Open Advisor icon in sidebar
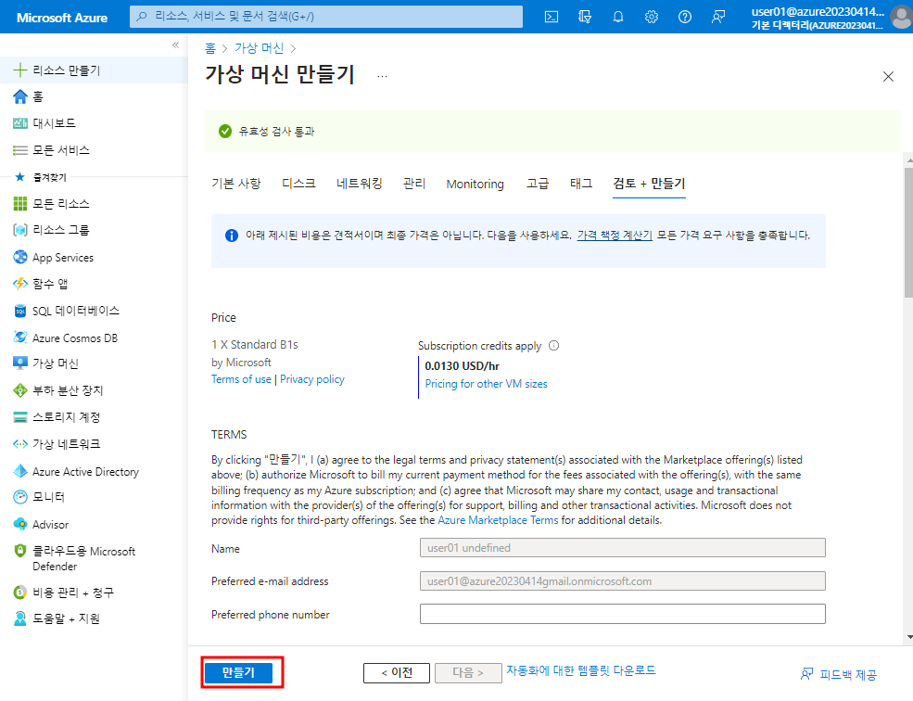The width and height of the screenshot is (913, 701). (19, 524)
